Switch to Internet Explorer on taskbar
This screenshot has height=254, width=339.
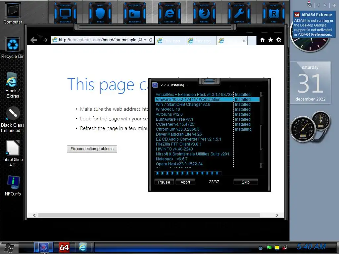coord(82,247)
